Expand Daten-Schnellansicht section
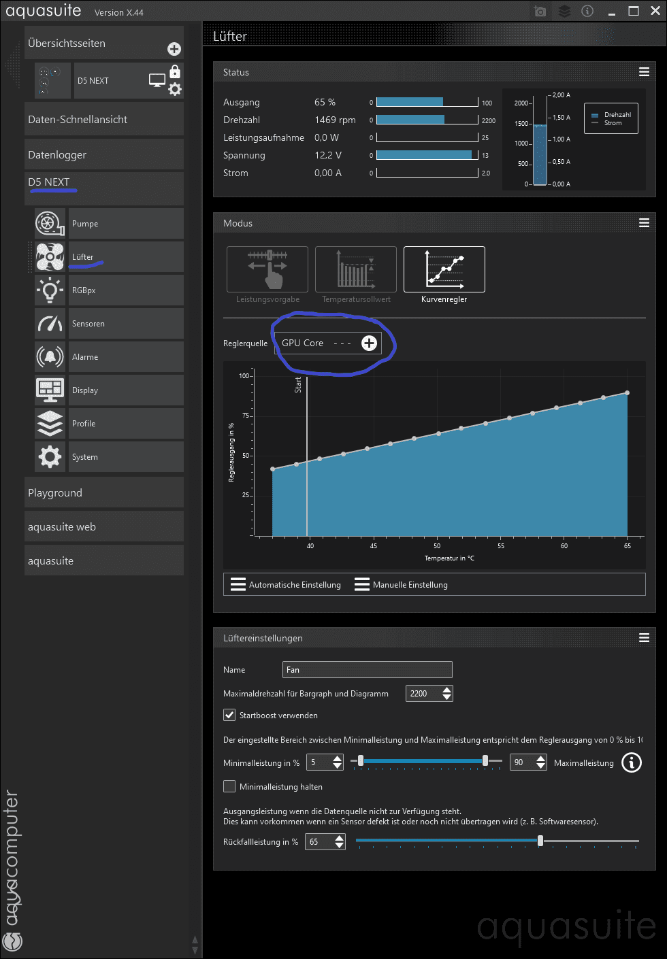 click(104, 119)
